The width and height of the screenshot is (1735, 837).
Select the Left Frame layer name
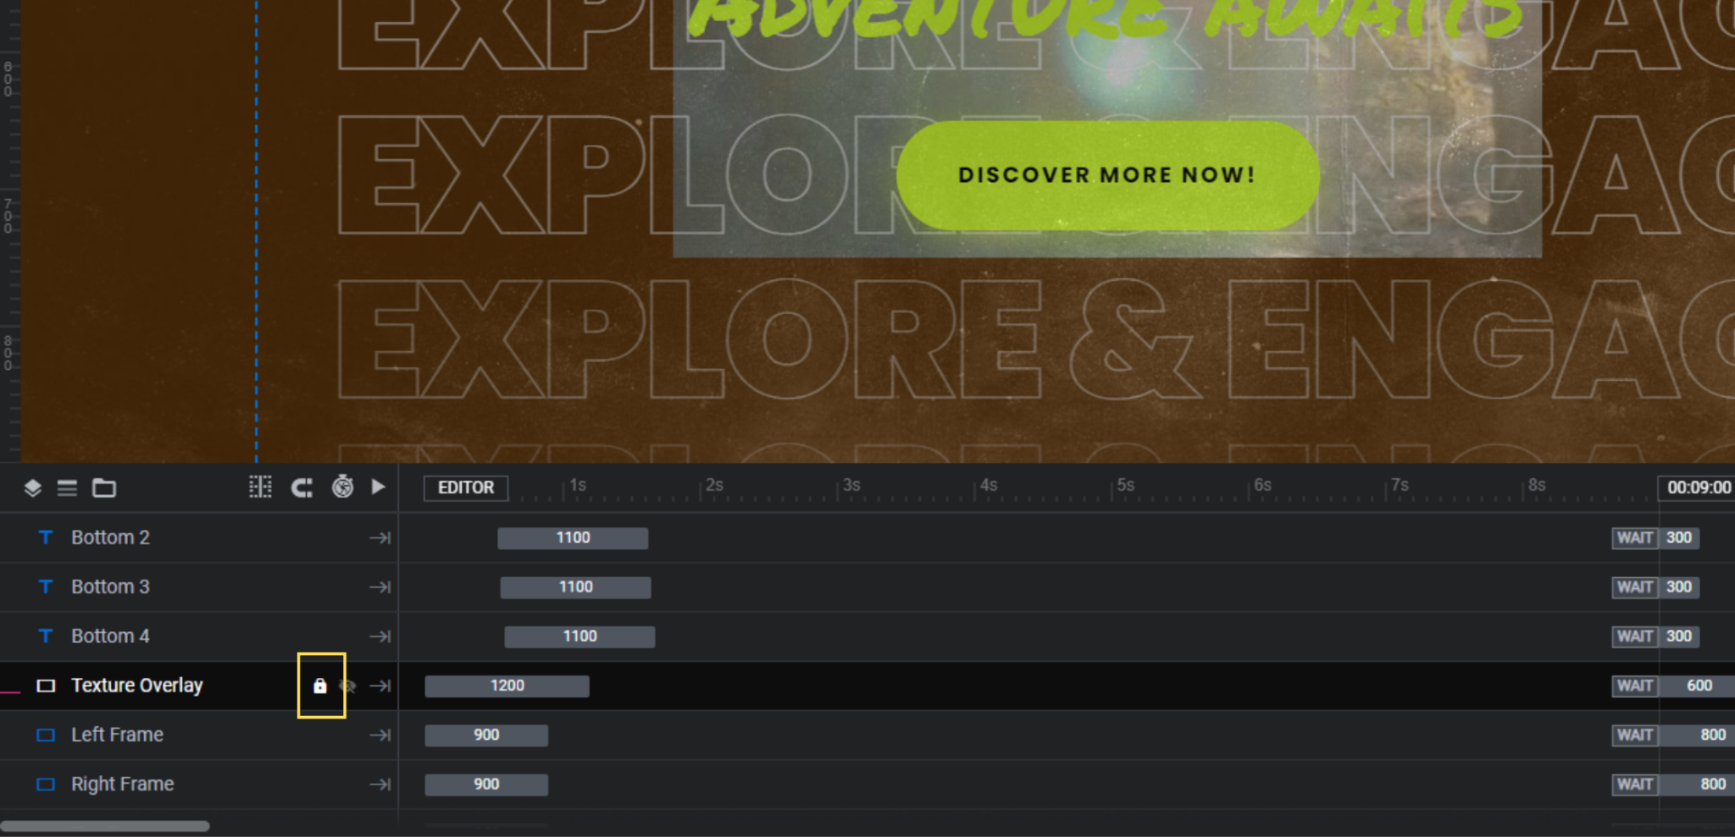117,735
